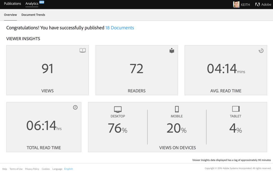This screenshot has height=172, width=273.
Task: Open the Help link in footer
Action: (x=5, y=169)
